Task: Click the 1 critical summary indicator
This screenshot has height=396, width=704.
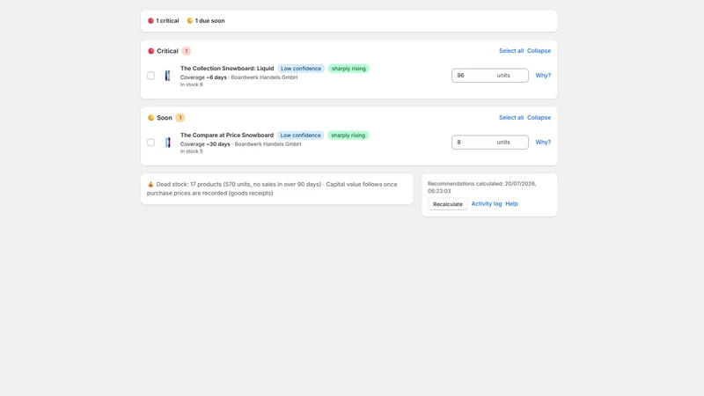Action: coord(164,20)
